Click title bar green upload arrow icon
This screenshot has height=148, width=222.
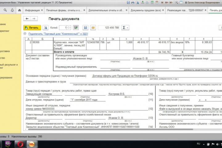pyautogui.click(x=142, y=2)
